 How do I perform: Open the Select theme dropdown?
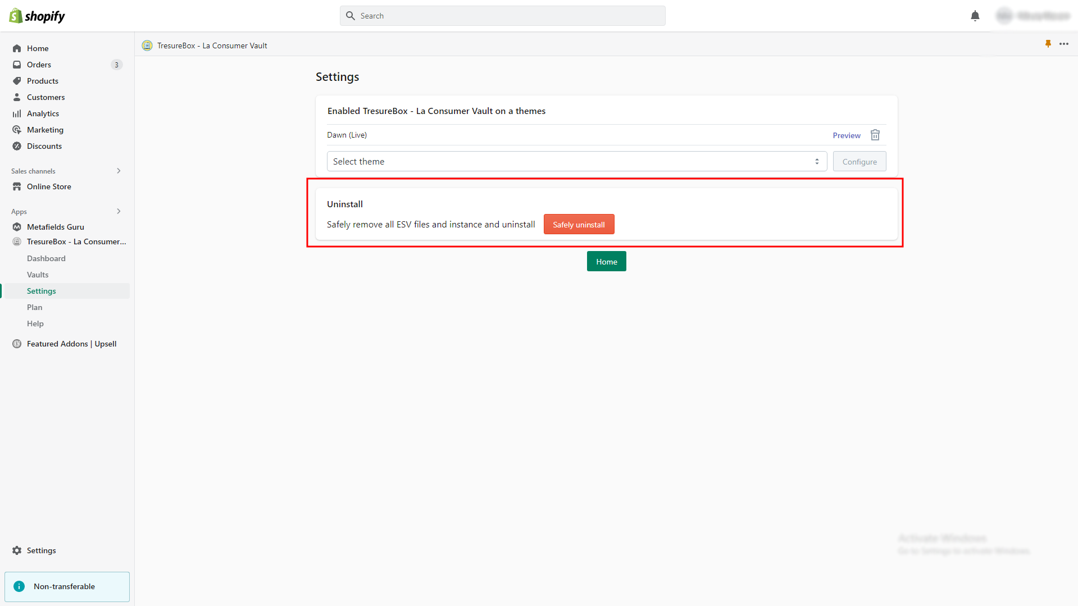click(x=577, y=161)
